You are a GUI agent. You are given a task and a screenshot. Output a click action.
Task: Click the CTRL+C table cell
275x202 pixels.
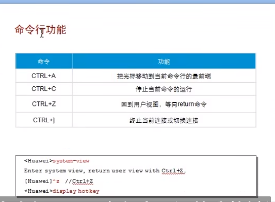click(x=44, y=89)
